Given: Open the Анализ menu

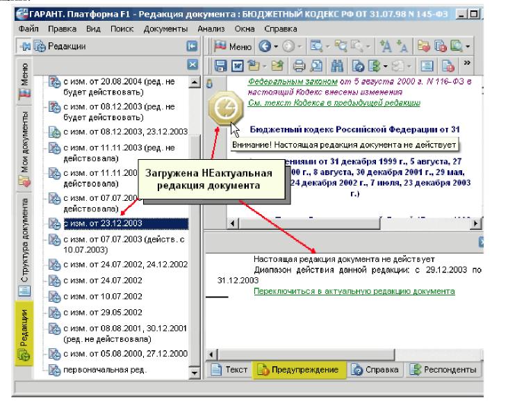Looking at the screenshot, I should point(211,28).
